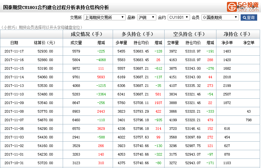Click the 小技巧 keyboard tip text
The image size is (261, 168).
click(x=42, y=27)
